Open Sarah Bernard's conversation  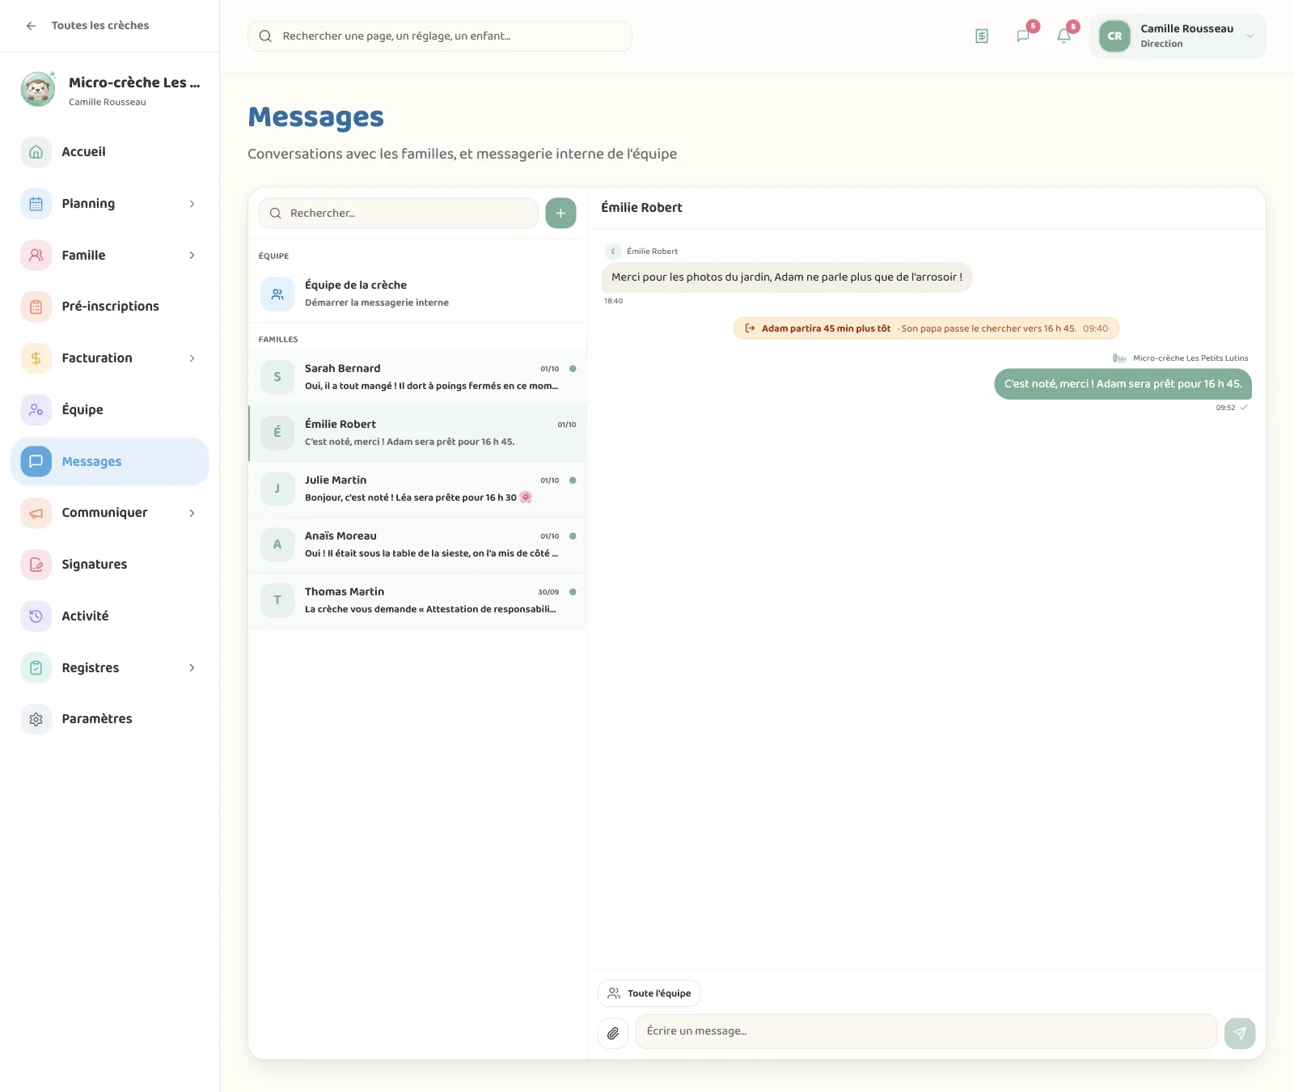[417, 377]
